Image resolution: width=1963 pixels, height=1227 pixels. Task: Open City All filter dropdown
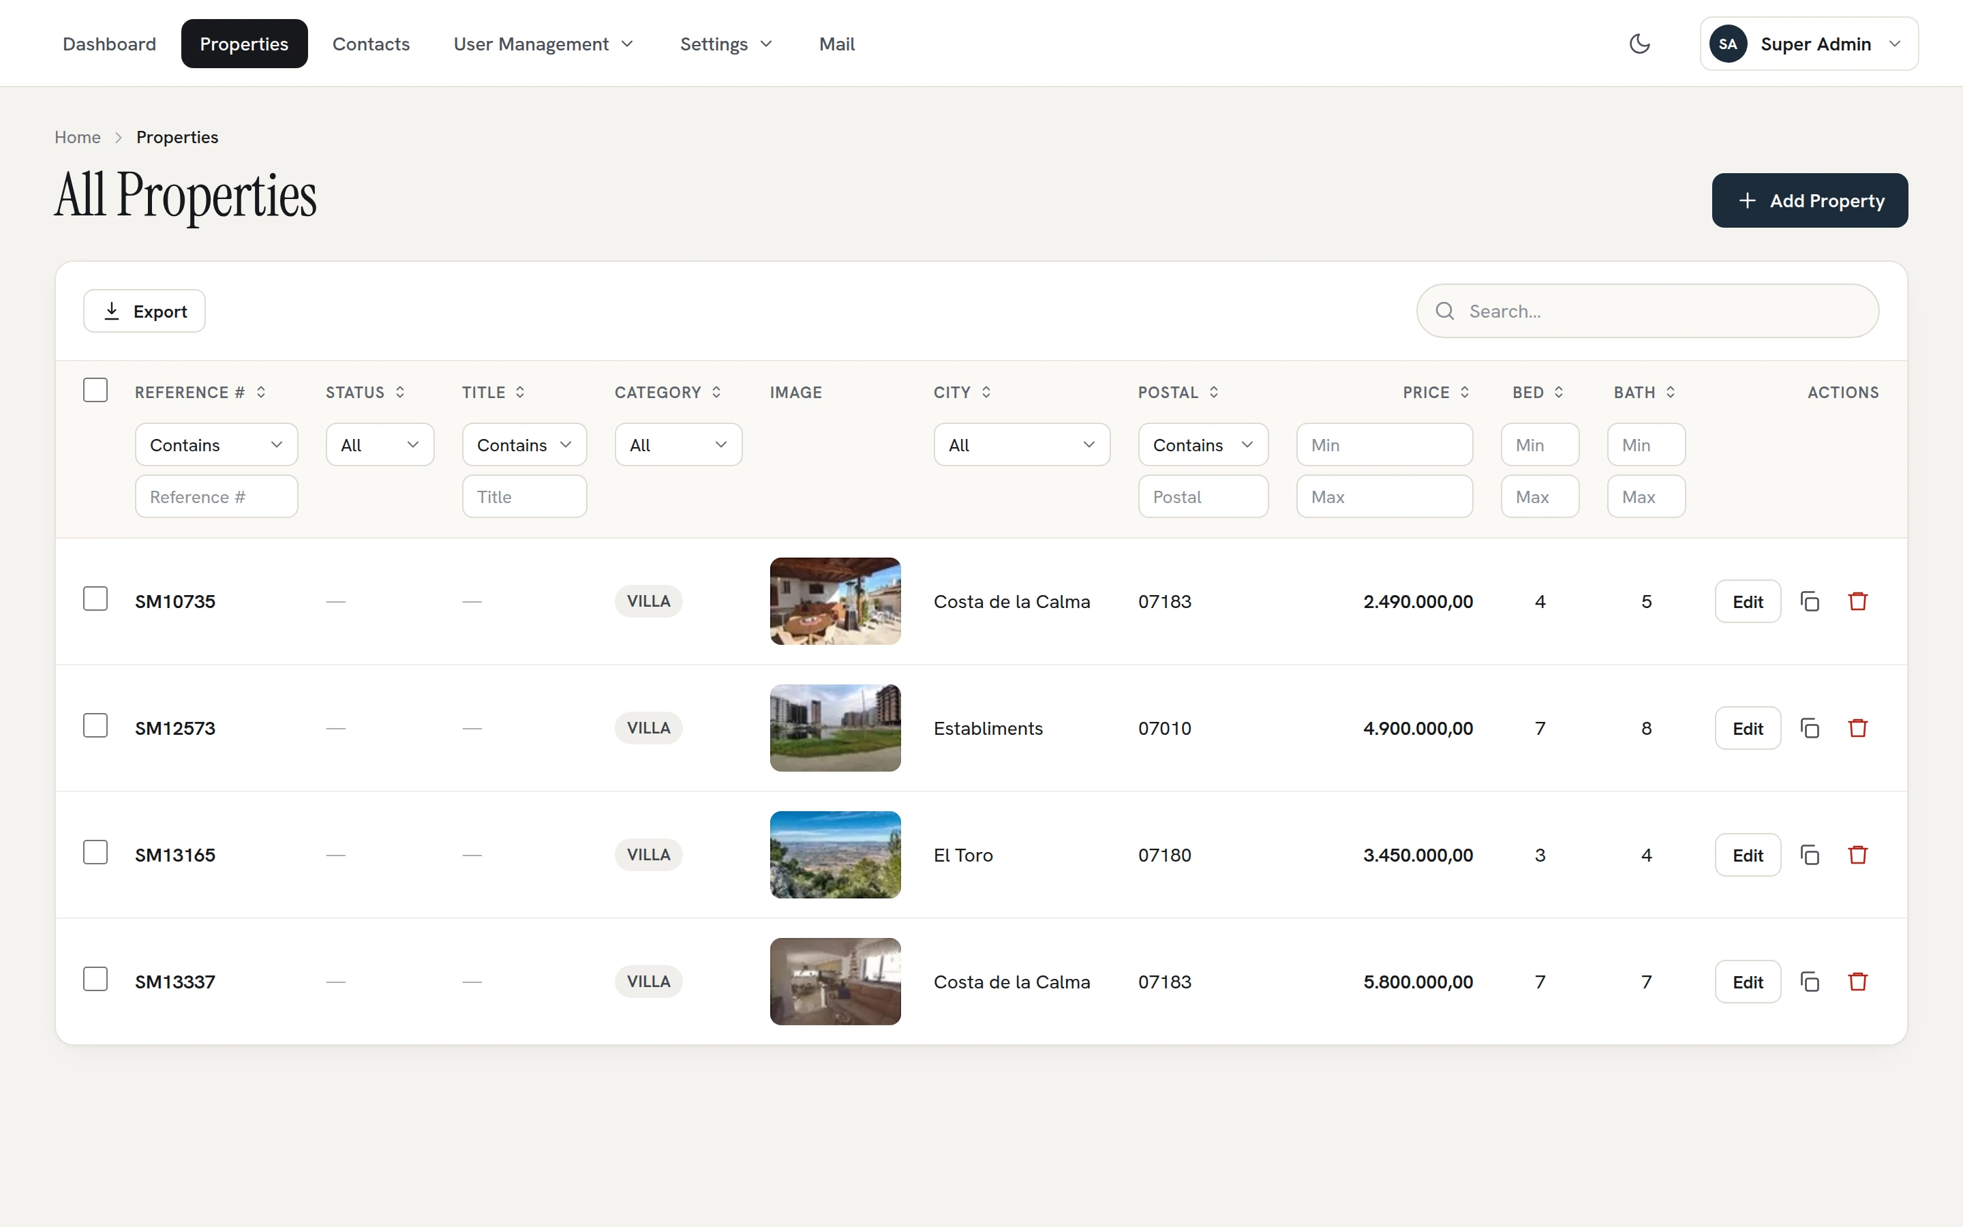click(1021, 444)
